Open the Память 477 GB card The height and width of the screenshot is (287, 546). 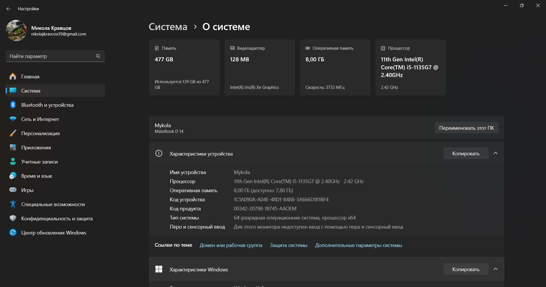coord(184,68)
